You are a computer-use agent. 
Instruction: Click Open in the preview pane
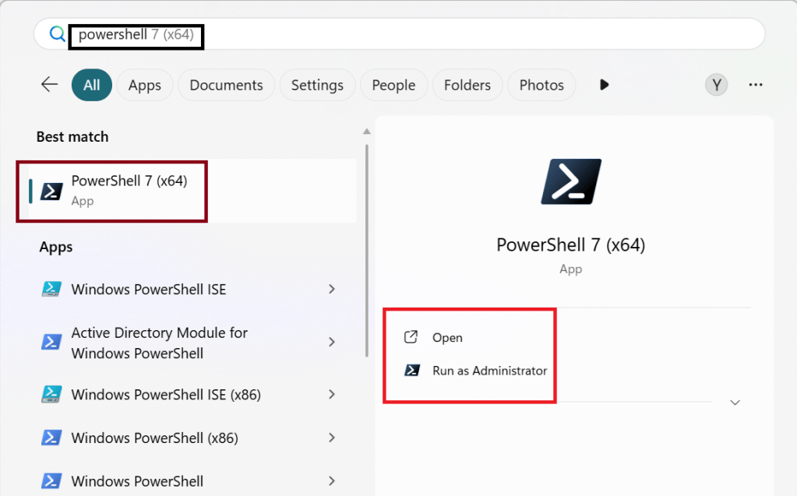click(447, 338)
